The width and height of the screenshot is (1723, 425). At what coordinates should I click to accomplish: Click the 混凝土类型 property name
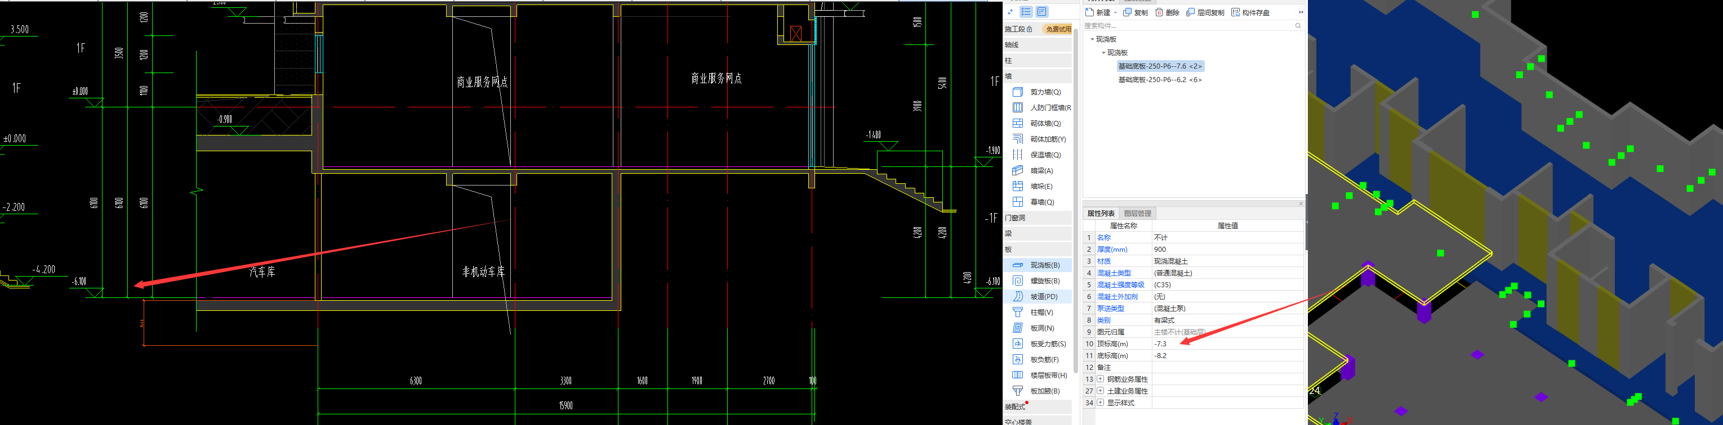pyautogui.click(x=1114, y=273)
